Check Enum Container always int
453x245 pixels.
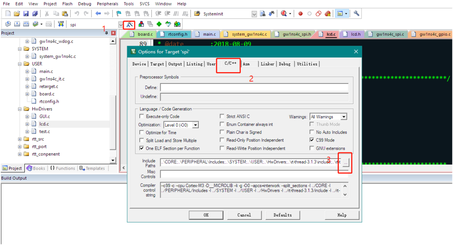click(x=222, y=124)
